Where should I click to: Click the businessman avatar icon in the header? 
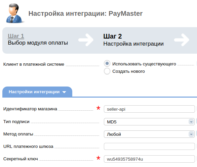[14, 13]
